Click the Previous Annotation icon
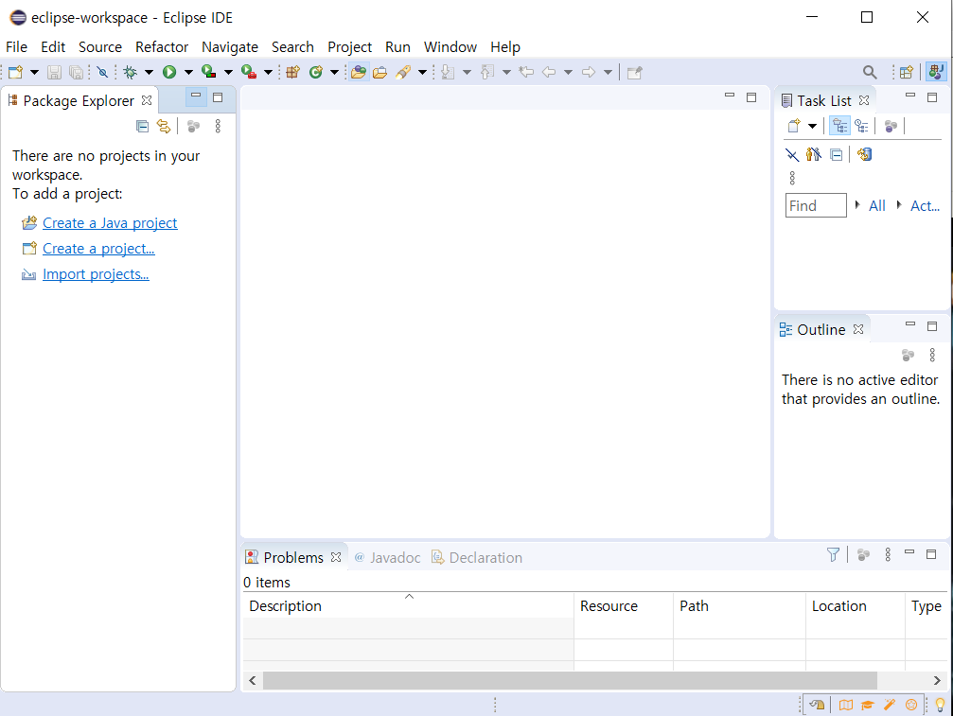Image resolution: width=953 pixels, height=716 pixels. pos(486,72)
